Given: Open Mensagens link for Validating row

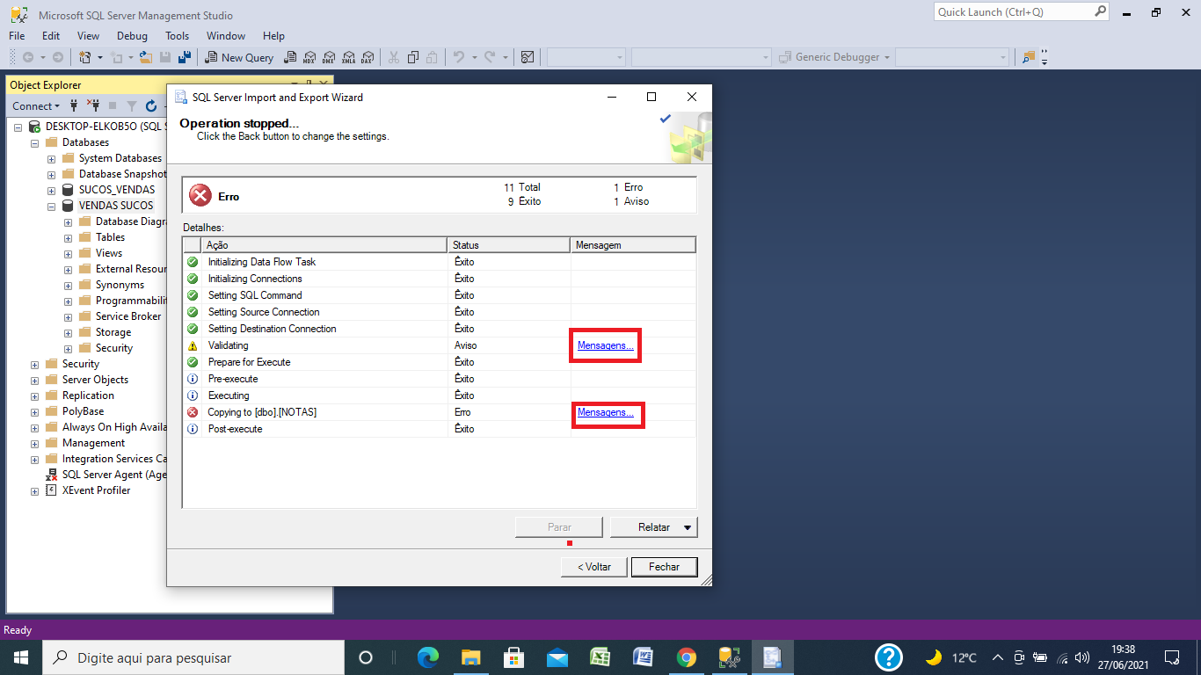Looking at the screenshot, I should click(605, 345).
